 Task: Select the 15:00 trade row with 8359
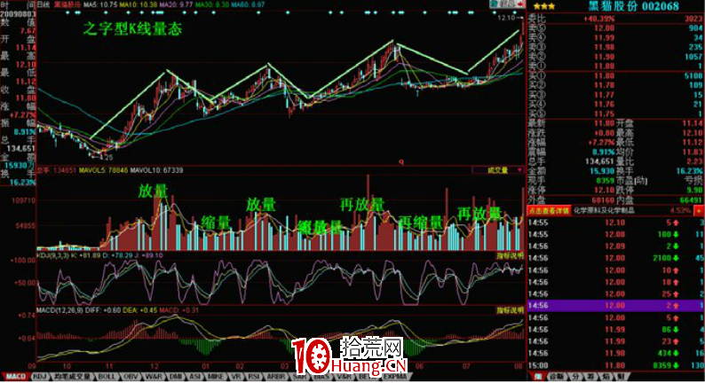click(x=615, y=365)
